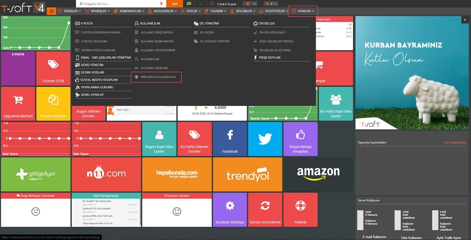Open the ÜRÜNLER menu
This screenshot has height=240, width=471.
coord(70,11)
